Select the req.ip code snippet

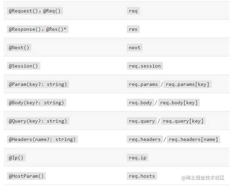137,158
